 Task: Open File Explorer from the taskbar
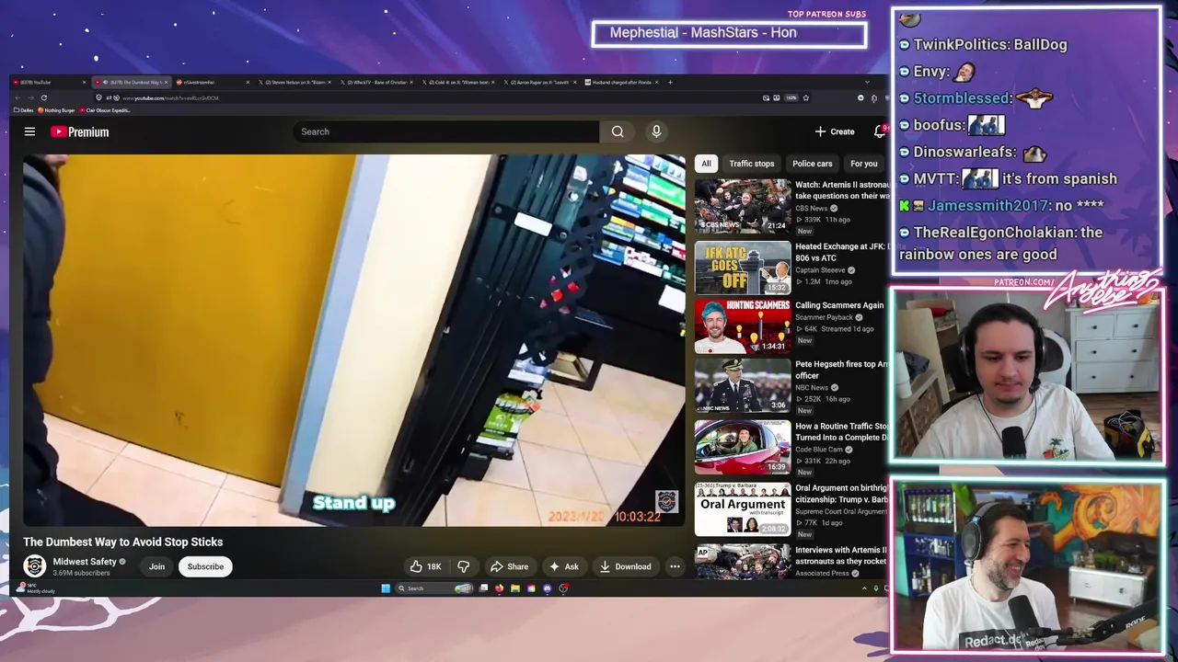pyautogui.click(x=515, y=588)
